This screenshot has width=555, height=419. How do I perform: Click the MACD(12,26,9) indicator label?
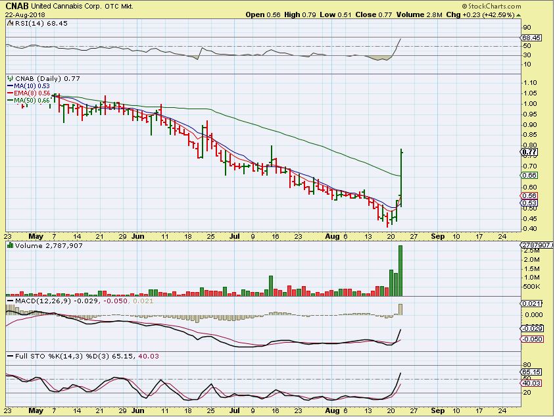[43, 301]
